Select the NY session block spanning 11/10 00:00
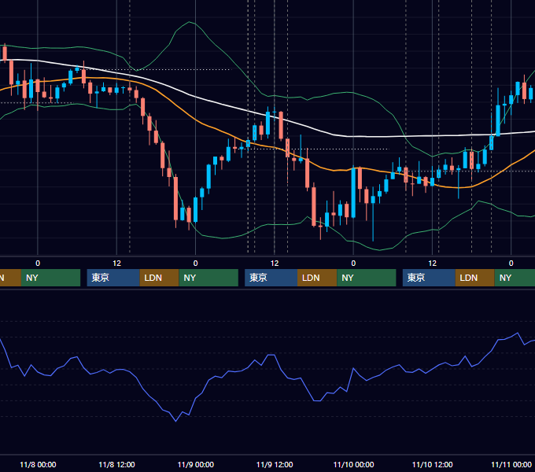 point(367,278)
